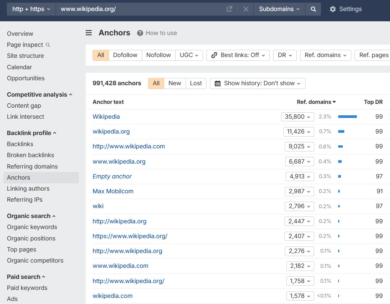Open Calendar in sidebar
Viewport: 390px width, 304px height.
click(19, 67)
